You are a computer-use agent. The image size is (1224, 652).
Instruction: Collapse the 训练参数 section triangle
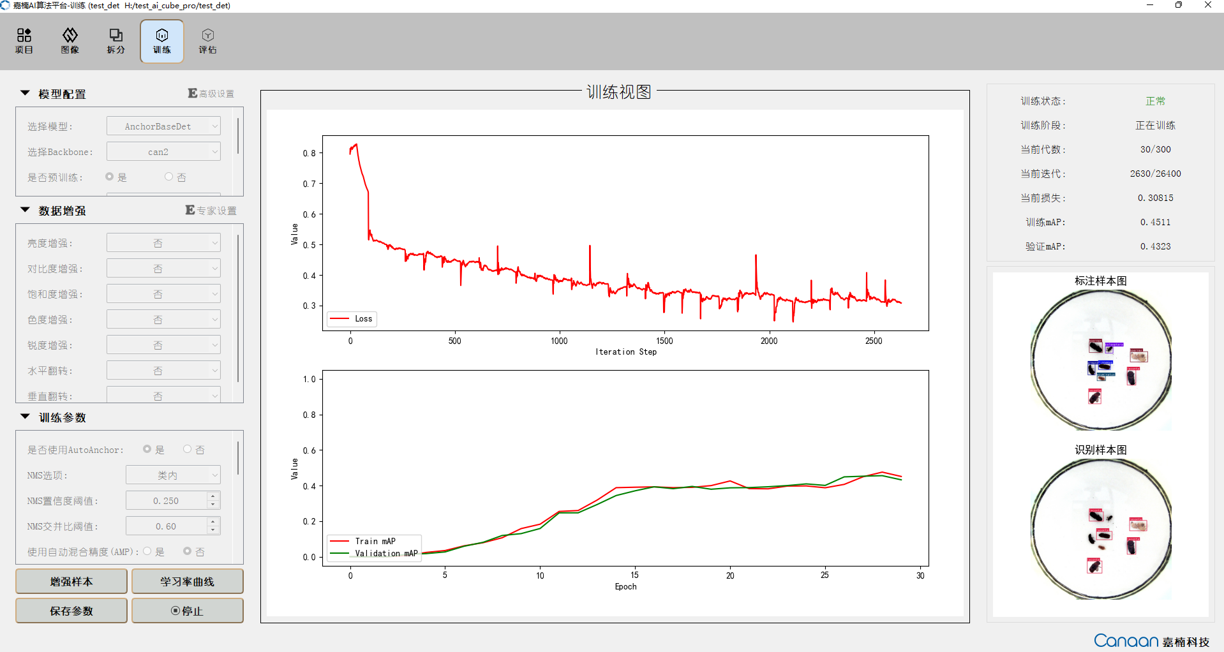click(x=26, y=417)
